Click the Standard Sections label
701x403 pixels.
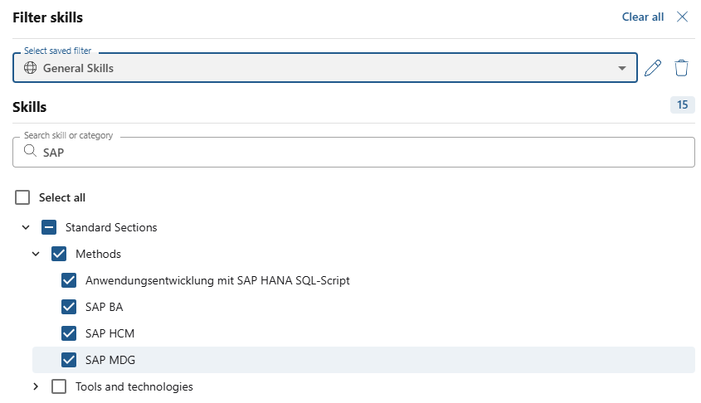point(111,227)
